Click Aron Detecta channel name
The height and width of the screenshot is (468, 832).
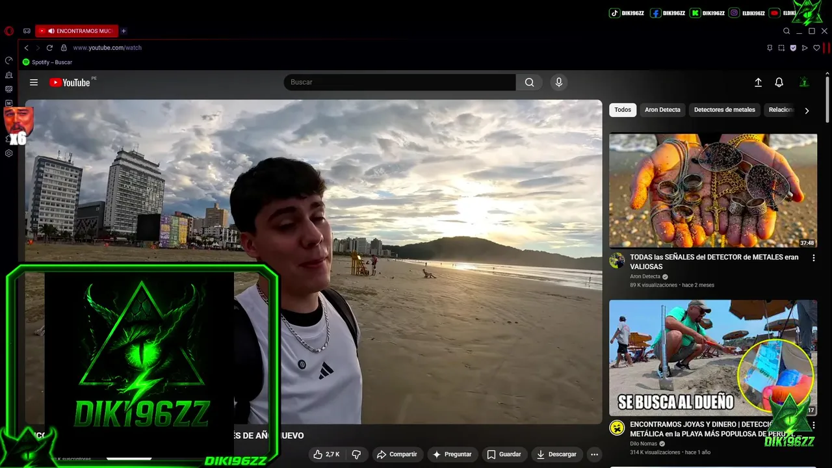645,276
